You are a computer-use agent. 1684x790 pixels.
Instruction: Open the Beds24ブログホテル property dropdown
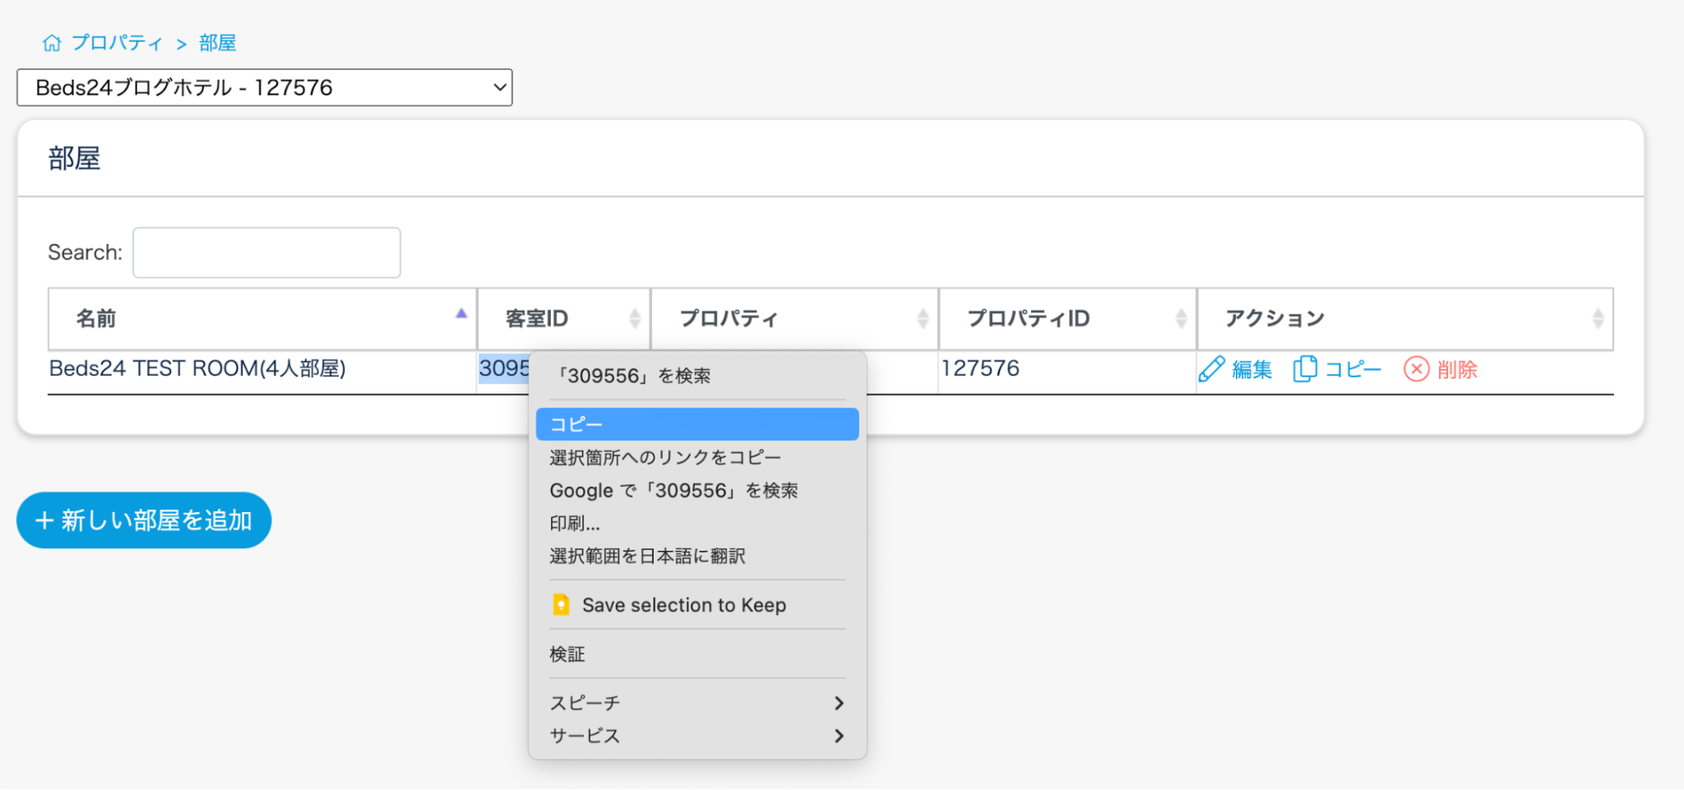coord(265,88)
